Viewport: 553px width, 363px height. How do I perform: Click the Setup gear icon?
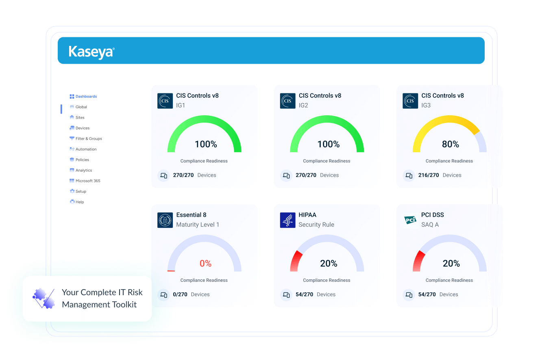[72, 192]
